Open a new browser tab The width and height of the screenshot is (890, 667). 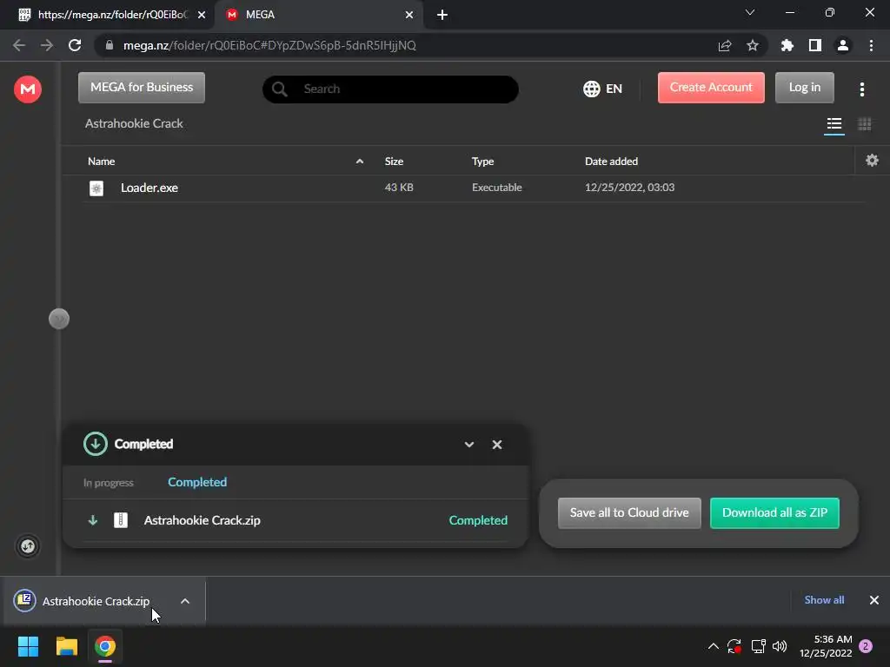[x=442, y=16]
